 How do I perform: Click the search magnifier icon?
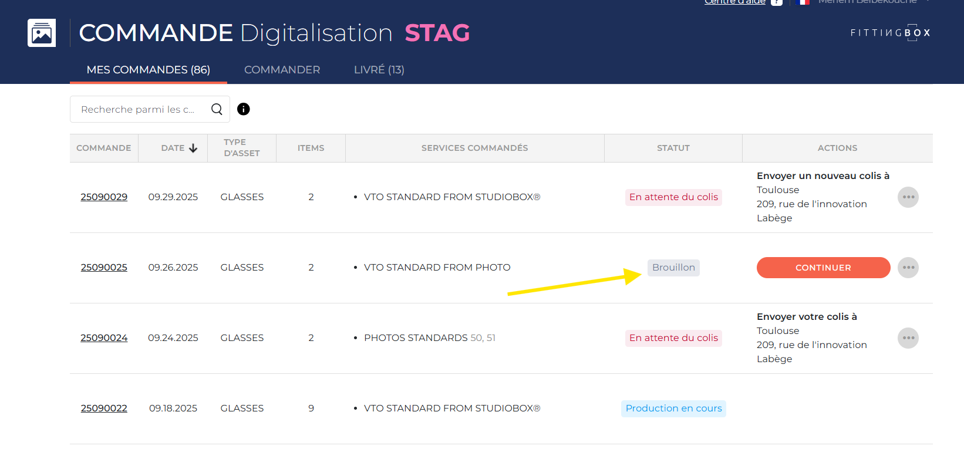click(217, 109)
